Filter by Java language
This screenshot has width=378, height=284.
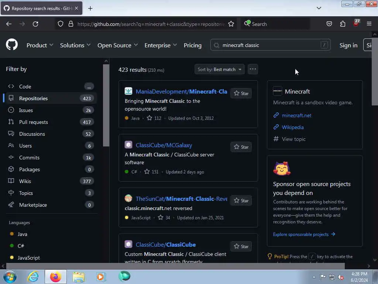[22, 234]
